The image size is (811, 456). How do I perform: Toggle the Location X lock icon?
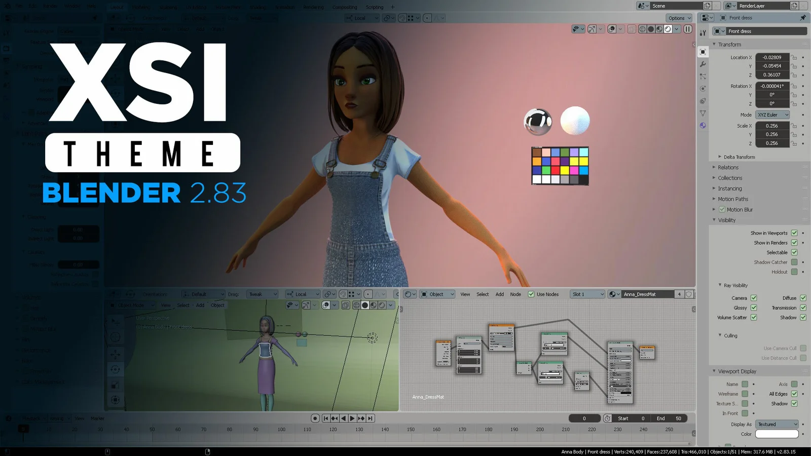794,58
